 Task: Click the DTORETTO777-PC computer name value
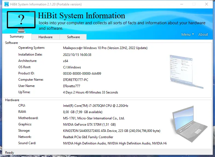click(x=76, y=80)
